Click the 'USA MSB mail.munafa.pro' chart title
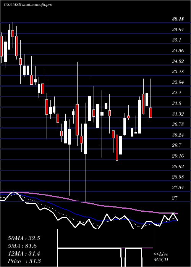Screen dimensions: 191x267 pyautogui.click(x=28, y=5)
